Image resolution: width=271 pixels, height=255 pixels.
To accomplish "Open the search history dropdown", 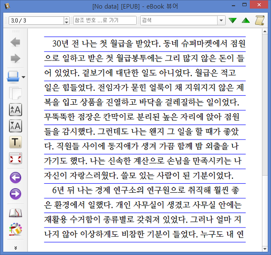I will pyautogui.click(x=221, y=20).
